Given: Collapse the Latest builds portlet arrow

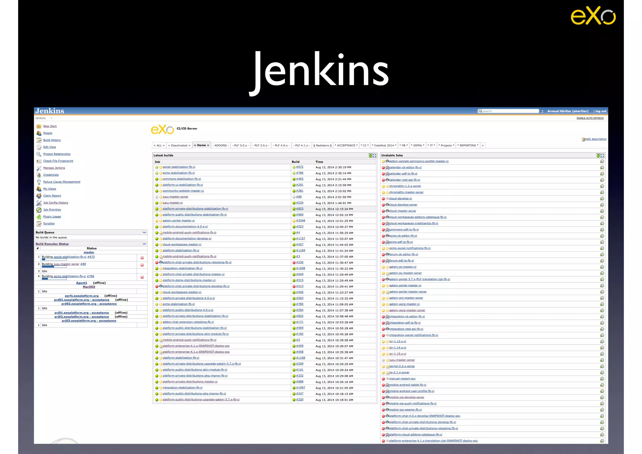Looking at the screenshot, I should point(370,156).
